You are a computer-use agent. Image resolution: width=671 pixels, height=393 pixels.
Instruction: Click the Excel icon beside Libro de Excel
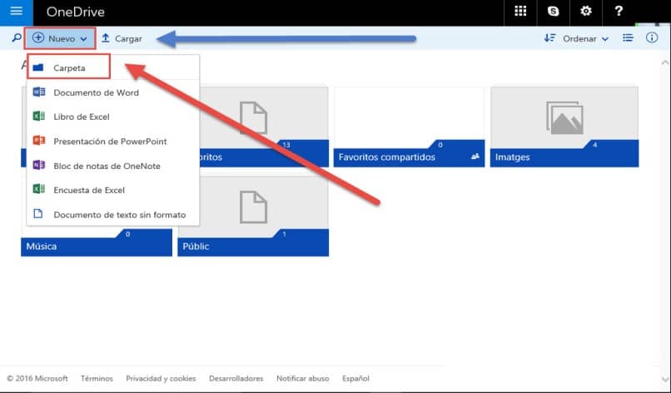click(x=39, y=117)
